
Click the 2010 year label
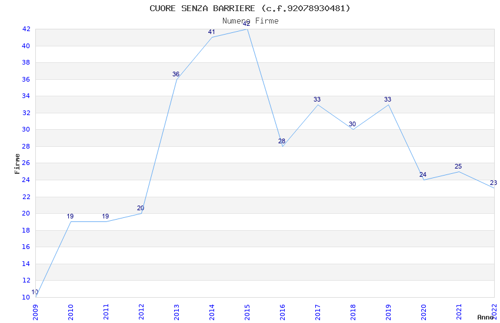(71, 312)
